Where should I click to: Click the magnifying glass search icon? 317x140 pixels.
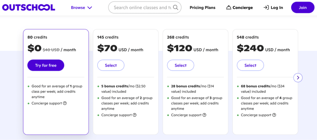[x=176, y=7]
